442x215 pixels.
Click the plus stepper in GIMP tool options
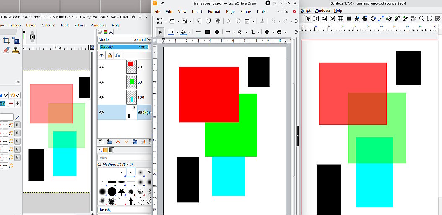[18, 104]
